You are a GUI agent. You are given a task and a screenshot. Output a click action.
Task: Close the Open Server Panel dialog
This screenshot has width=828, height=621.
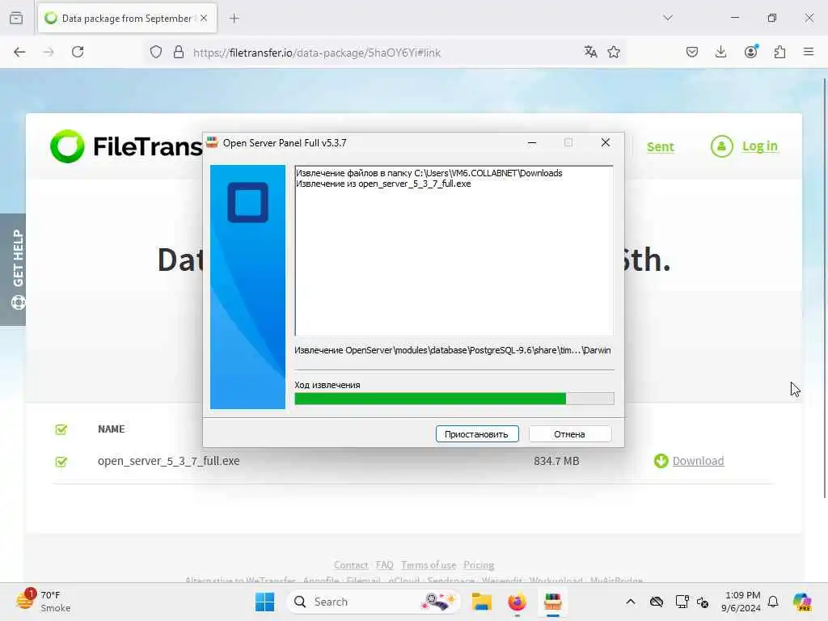606,142
